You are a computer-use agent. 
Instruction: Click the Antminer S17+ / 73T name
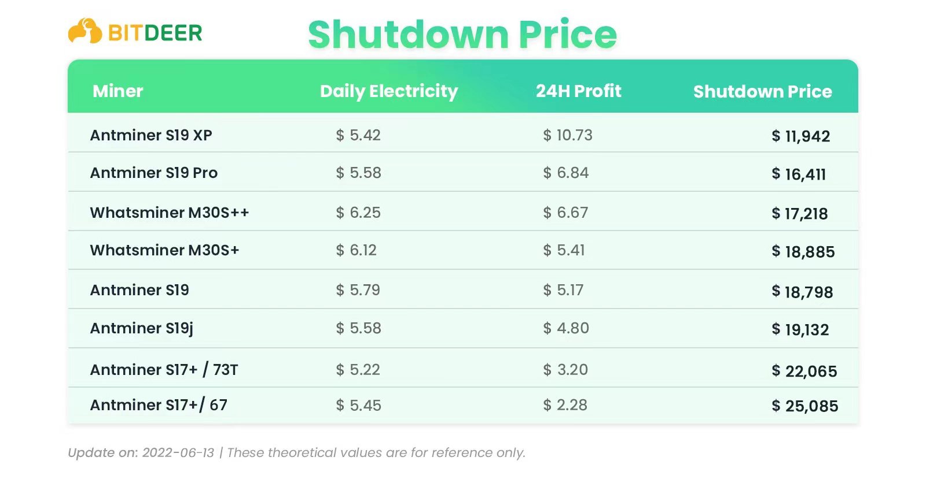164,370
